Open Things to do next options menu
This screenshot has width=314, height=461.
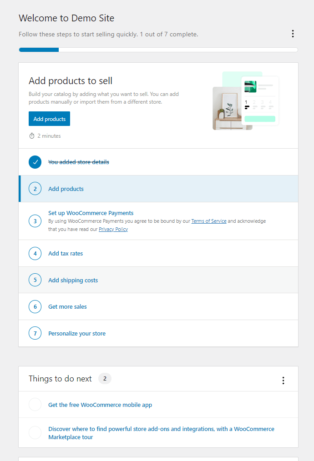(x=283, y=381)
